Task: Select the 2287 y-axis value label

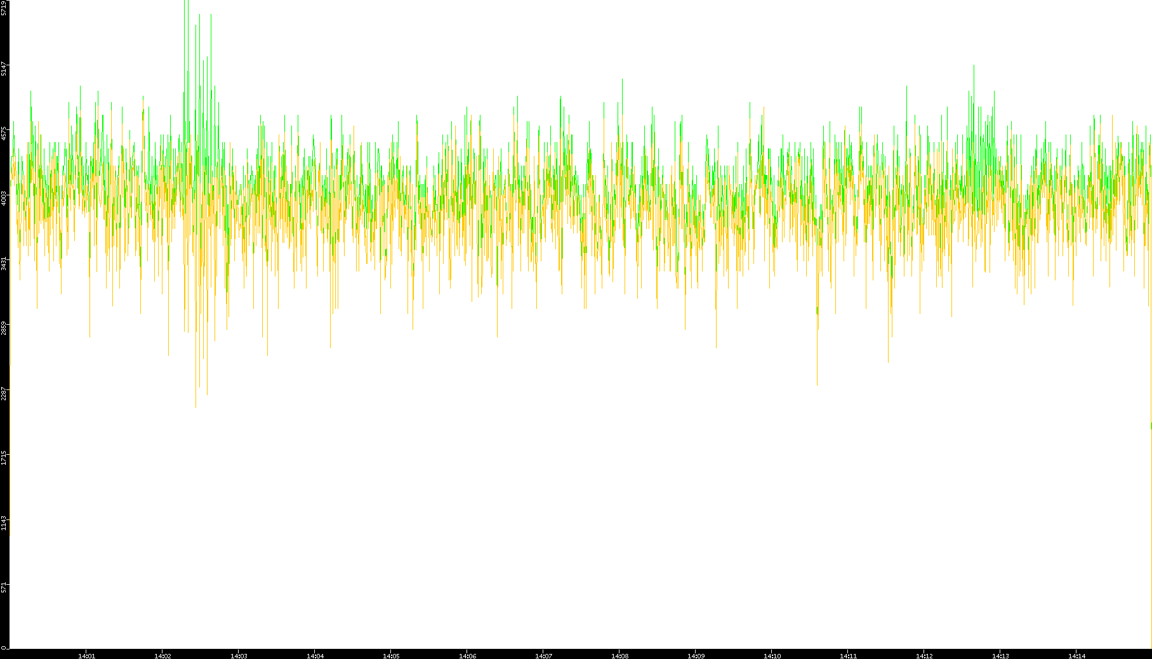Action: click(x=4, y=393)
